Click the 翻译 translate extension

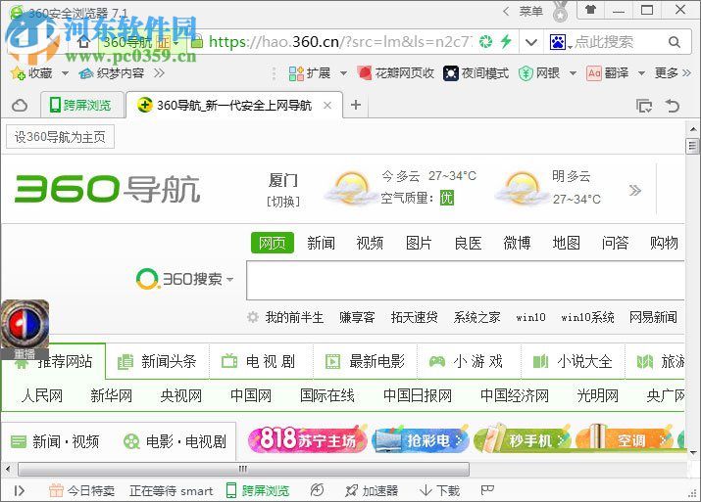(x=608, y=72)
